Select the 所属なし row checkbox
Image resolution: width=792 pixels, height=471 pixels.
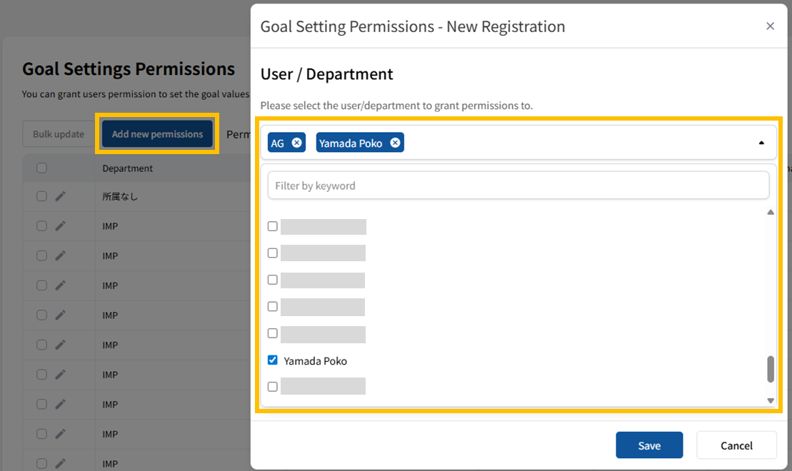click(41, 196)
